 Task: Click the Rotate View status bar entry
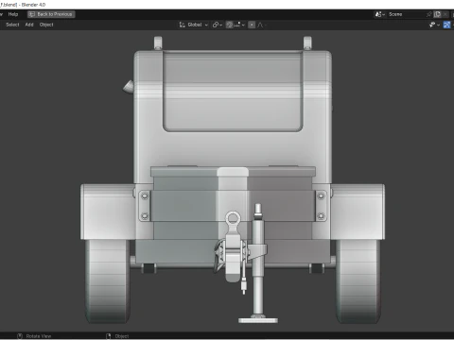click(34, 336)
